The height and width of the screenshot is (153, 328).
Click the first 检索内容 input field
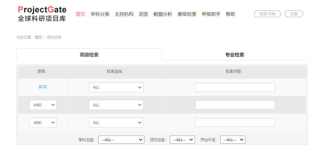click(x=235, y=87)
